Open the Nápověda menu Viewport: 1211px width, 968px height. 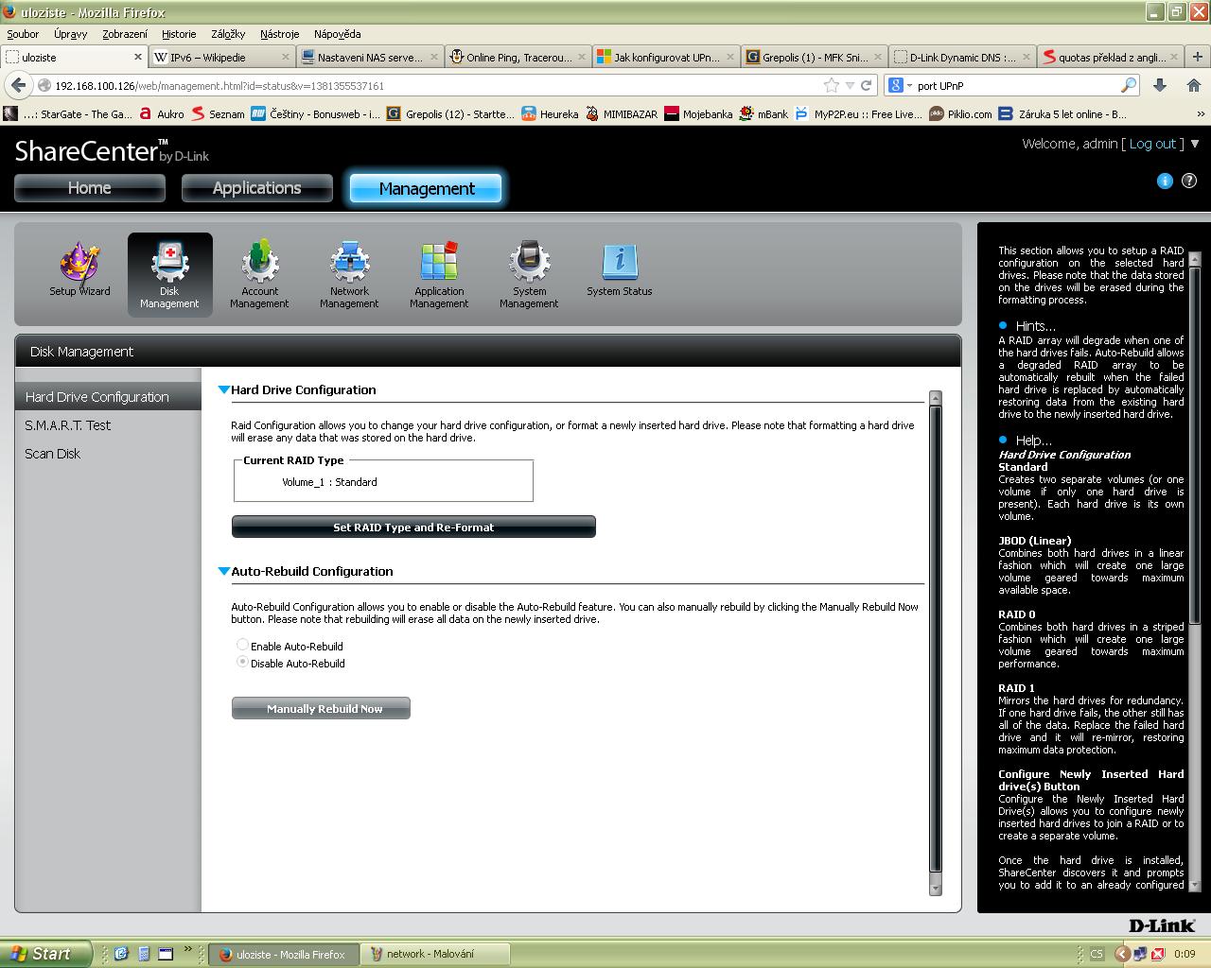click(x=337, y=34)
